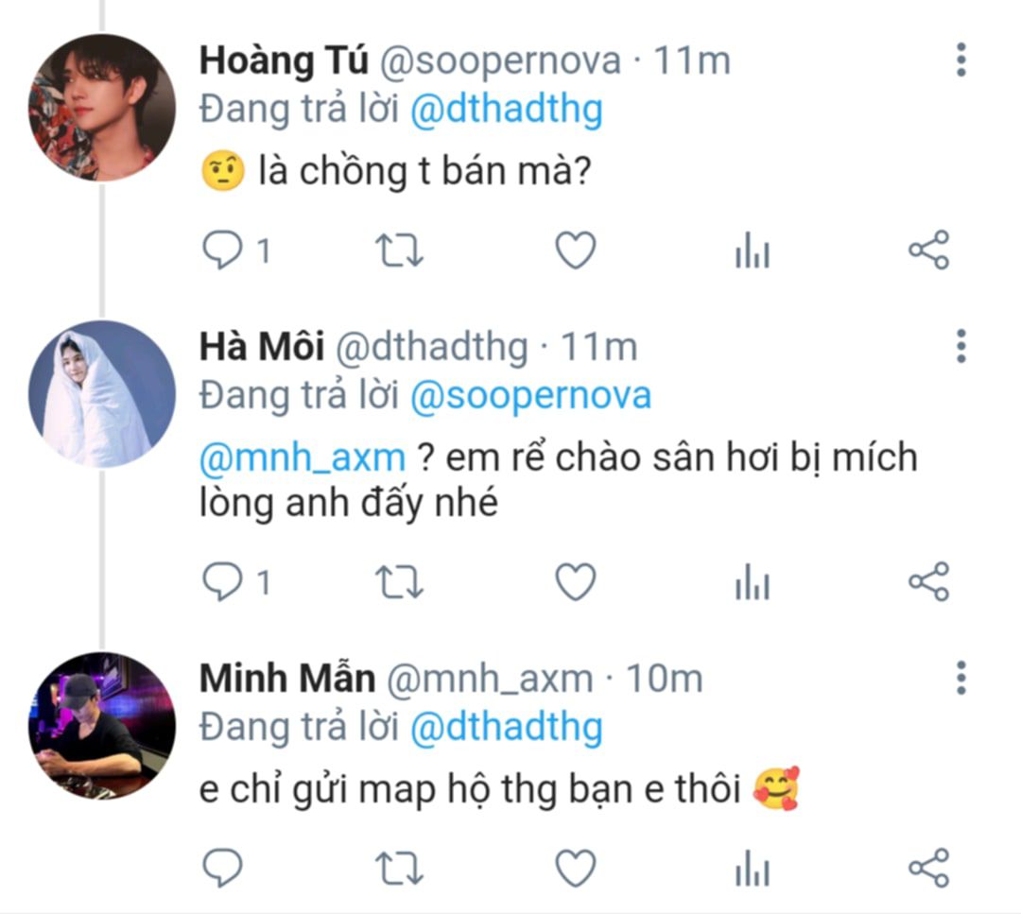This screenshot has height=914, width=1021.
Task: Open more options on Hoàng Tú's tweet
Action: [960, 60]
